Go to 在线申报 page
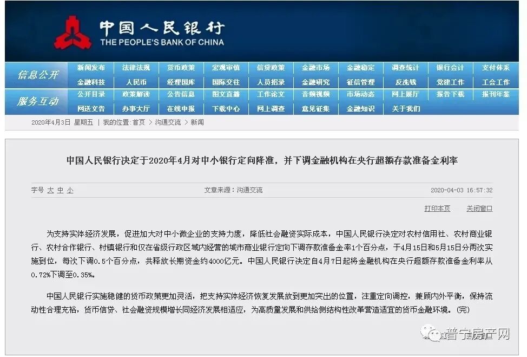The image size is (527, 357). [x=181, y=109]
